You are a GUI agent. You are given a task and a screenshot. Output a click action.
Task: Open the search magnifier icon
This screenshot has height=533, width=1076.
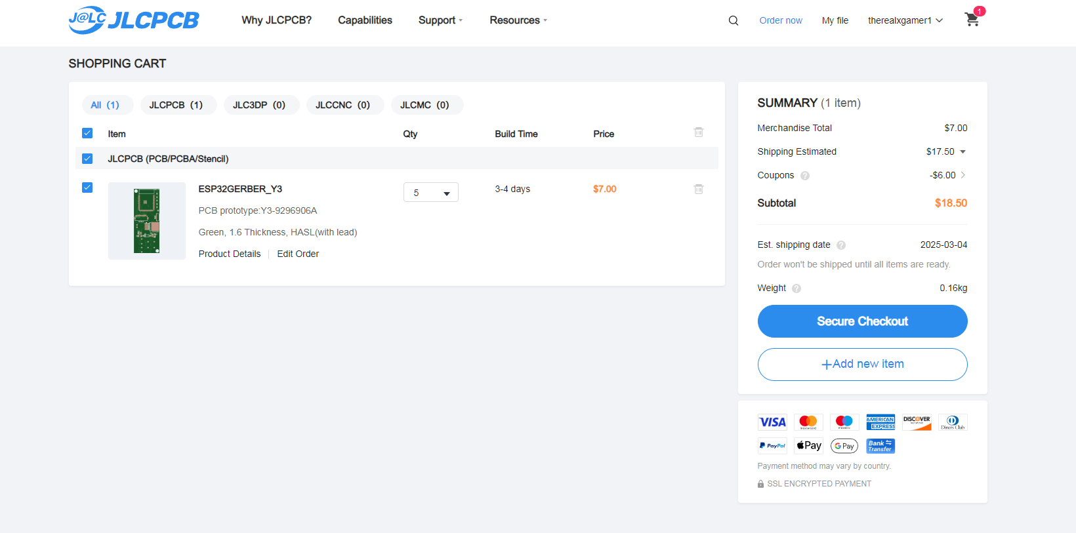pyautogui.click(x=734, y=20)
